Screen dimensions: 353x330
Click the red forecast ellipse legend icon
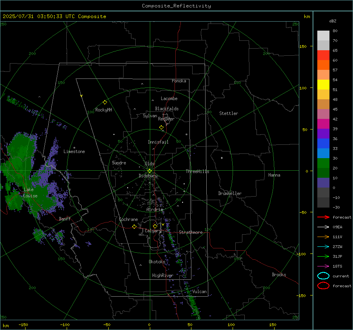click(323, 286)
